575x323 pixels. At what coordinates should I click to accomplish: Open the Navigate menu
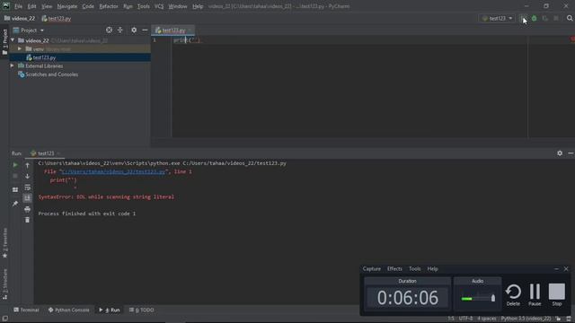(x=67, y=6)
